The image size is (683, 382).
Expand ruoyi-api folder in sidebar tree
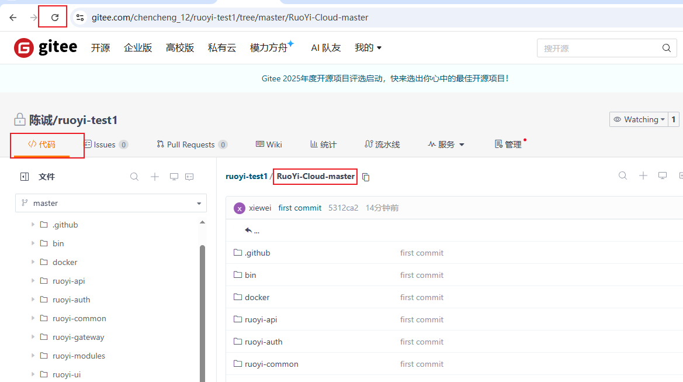pos(33,281)
